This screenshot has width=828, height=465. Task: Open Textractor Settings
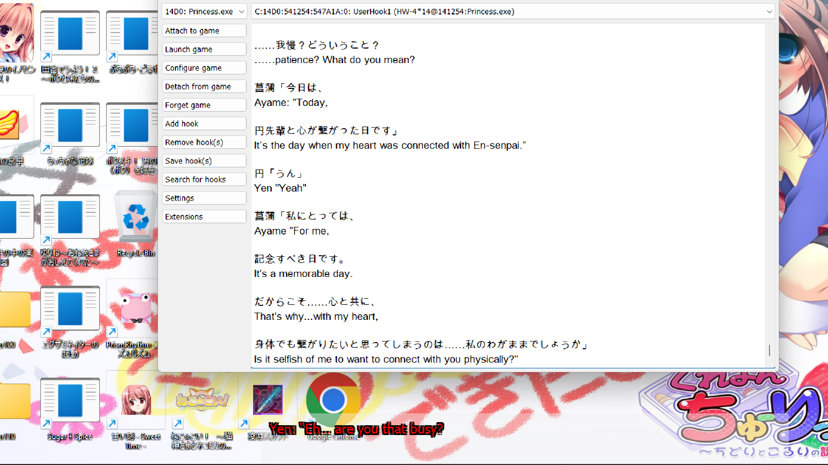pos(204,197)
